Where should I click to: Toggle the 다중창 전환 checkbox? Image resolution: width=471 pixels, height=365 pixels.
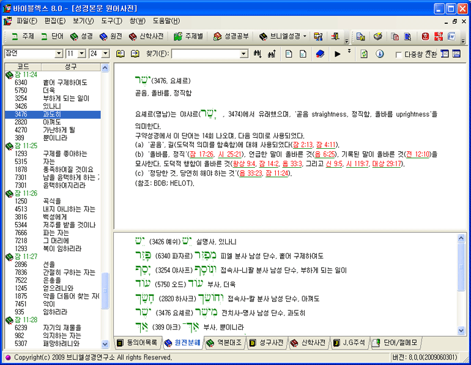399,55
